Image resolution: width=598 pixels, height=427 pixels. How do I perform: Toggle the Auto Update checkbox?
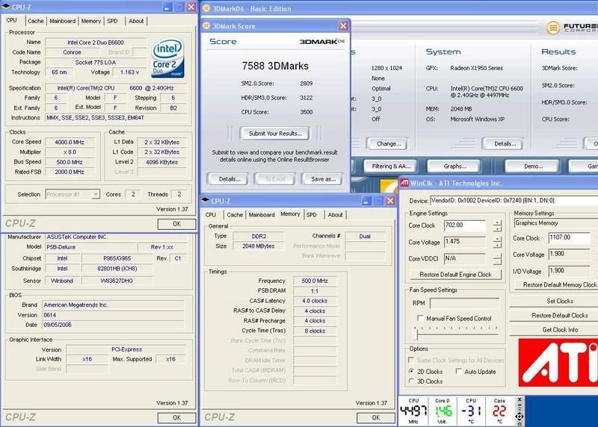point(457,371)
